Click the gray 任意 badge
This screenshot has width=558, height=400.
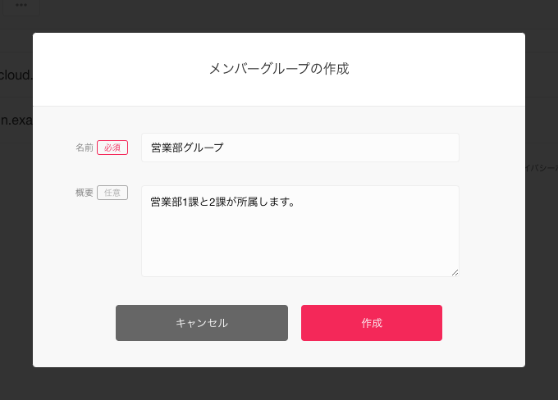coord(112,193)
